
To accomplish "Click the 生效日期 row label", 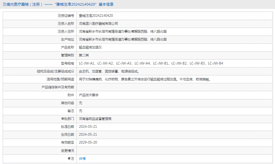I will 68,134.
